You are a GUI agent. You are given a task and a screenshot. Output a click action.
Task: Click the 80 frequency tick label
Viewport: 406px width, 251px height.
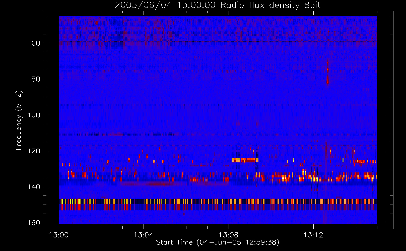36,79
